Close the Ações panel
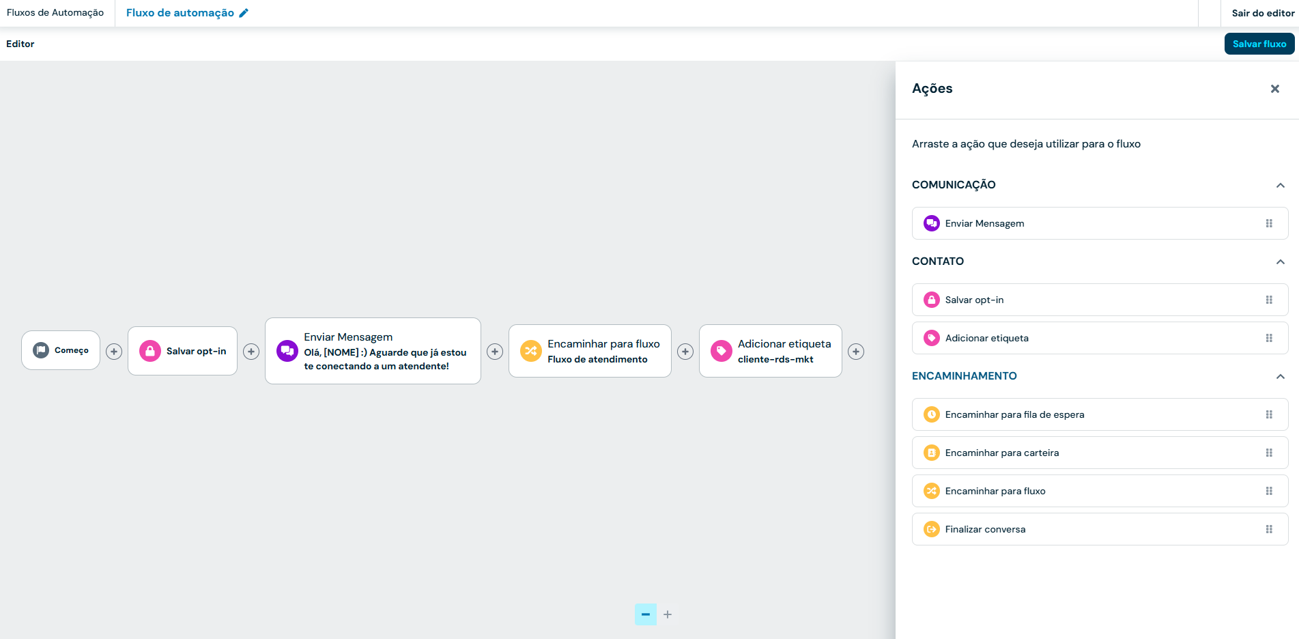 click(x=1274, y=89)
